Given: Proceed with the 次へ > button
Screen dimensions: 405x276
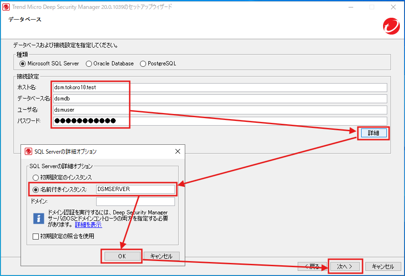Looking at the screenshot, I should [x=344, y=267].
